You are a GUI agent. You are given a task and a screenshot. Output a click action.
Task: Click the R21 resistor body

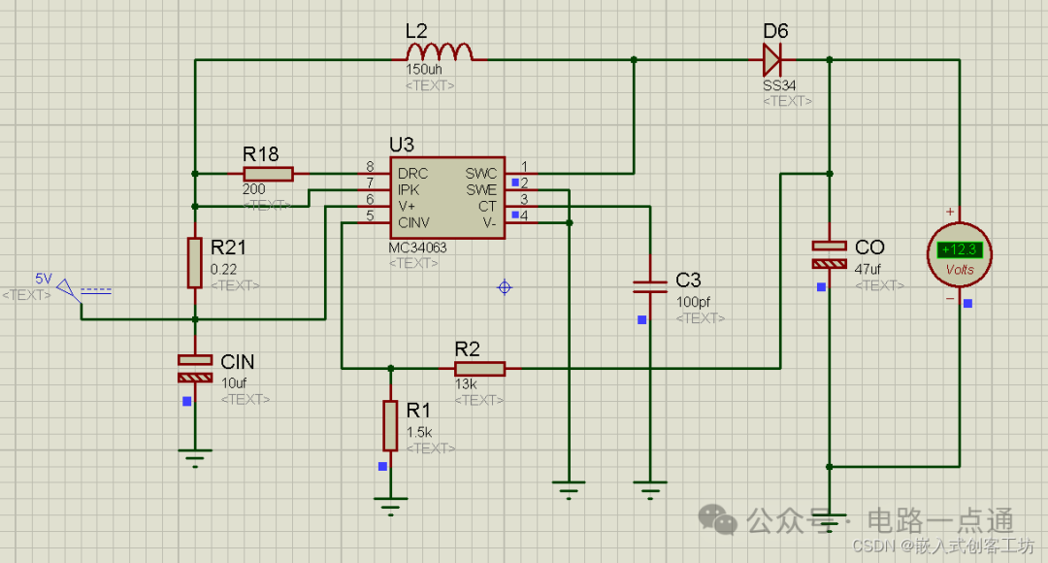pos(194,263)
